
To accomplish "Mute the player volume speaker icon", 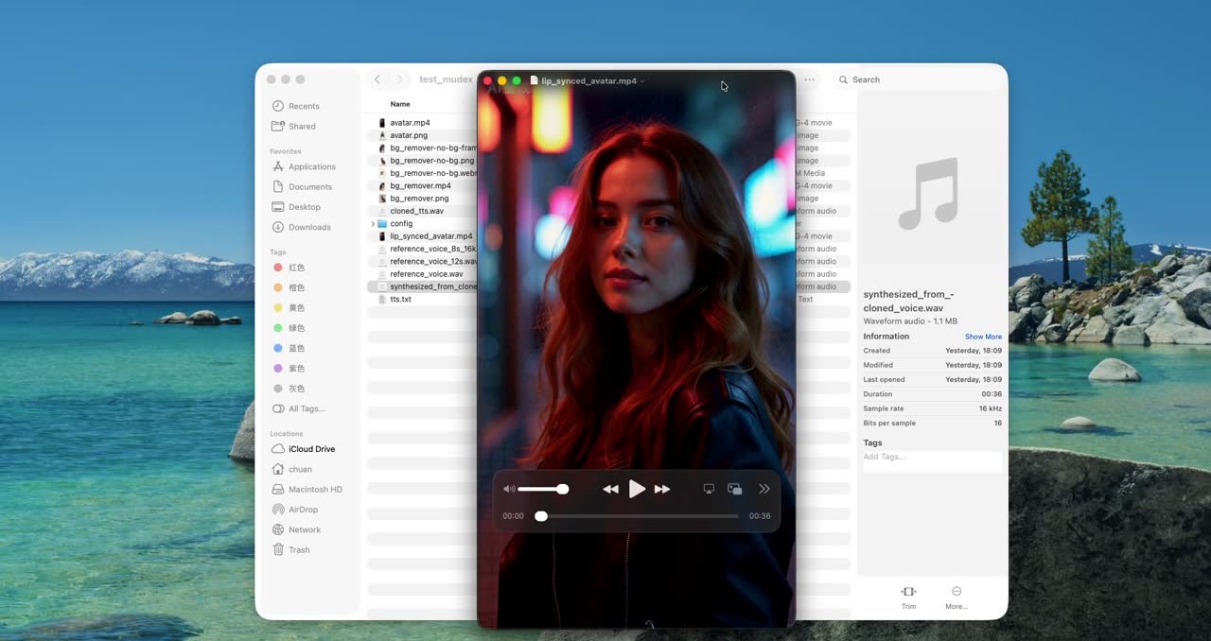I will point(509,489).
